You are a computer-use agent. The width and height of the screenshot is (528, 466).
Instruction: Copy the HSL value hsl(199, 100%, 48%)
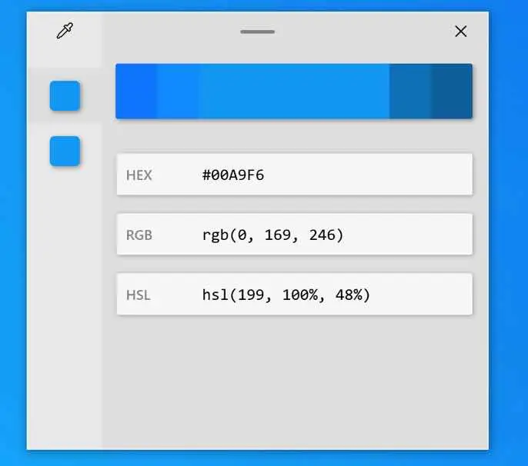point(295,294)
